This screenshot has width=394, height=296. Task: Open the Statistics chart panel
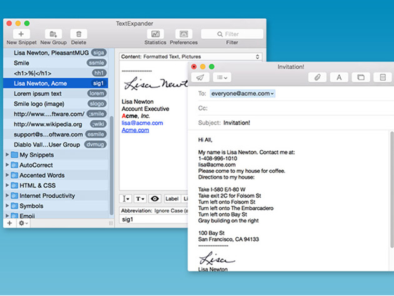(155, 34)
